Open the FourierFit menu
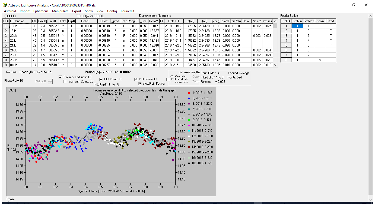The image size is (375, 204). (128, 11)
